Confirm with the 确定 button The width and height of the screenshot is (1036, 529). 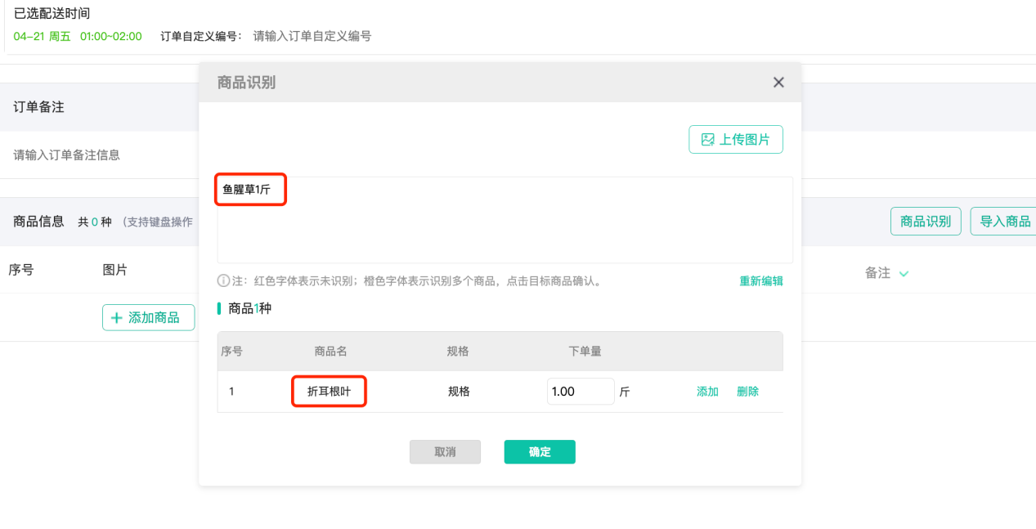(x=539, y=452)
